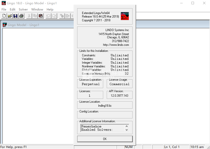Click the Copy toolbar icon

coord(35,16)
